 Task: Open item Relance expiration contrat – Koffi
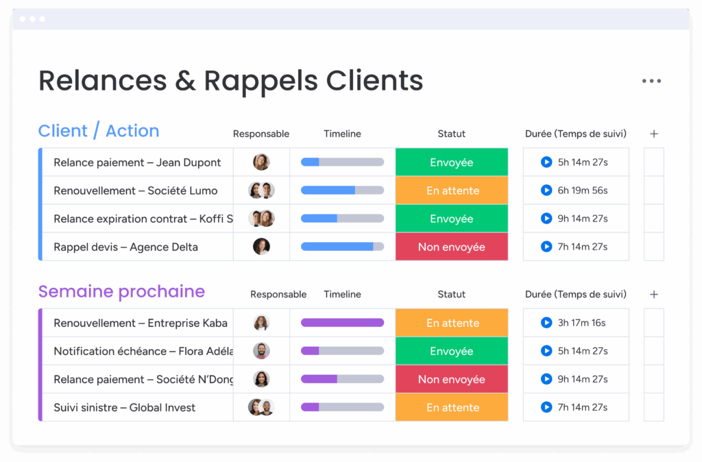click(x=143, y=219)
